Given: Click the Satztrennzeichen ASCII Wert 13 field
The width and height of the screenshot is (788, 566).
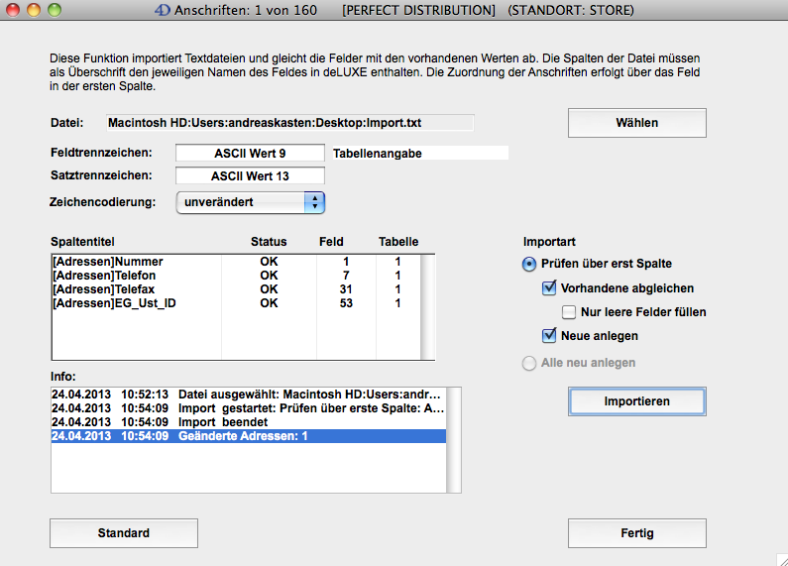Looking at the screenshot, I should (x=250, y=176).
